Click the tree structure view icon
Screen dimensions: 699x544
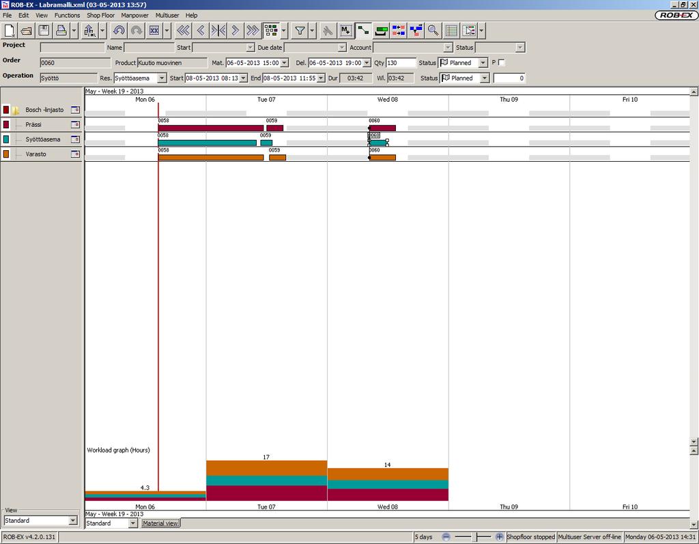(x=468, y=30)
